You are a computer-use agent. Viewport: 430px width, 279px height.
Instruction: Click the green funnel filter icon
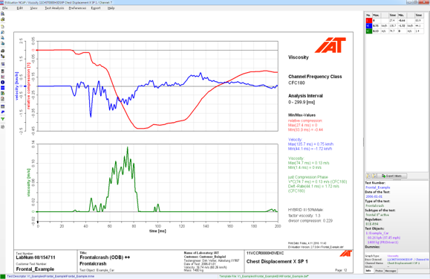3,119
